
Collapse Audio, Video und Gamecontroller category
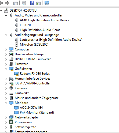6,15
